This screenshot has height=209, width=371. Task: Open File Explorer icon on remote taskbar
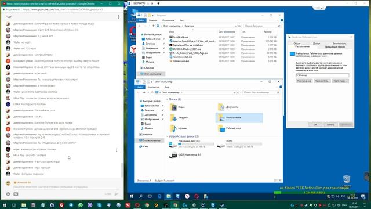169,196
